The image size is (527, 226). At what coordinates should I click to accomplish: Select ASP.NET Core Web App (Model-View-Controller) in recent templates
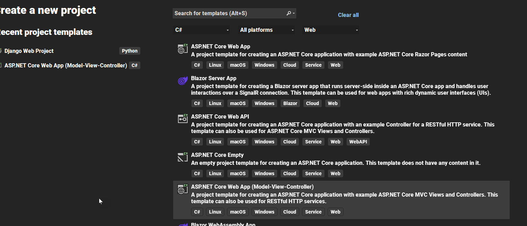click(66, 65)
